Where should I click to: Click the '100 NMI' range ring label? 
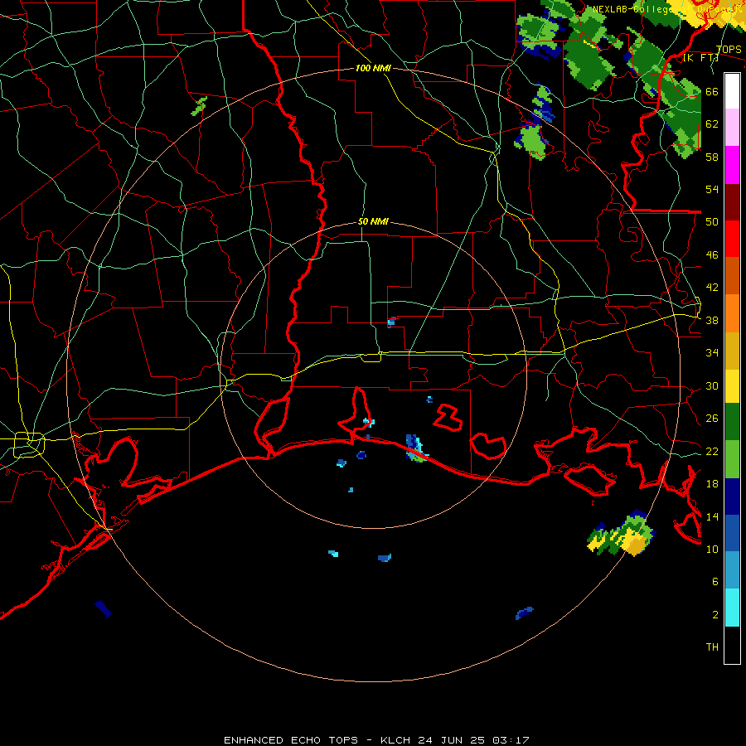(x=373, y=69)
